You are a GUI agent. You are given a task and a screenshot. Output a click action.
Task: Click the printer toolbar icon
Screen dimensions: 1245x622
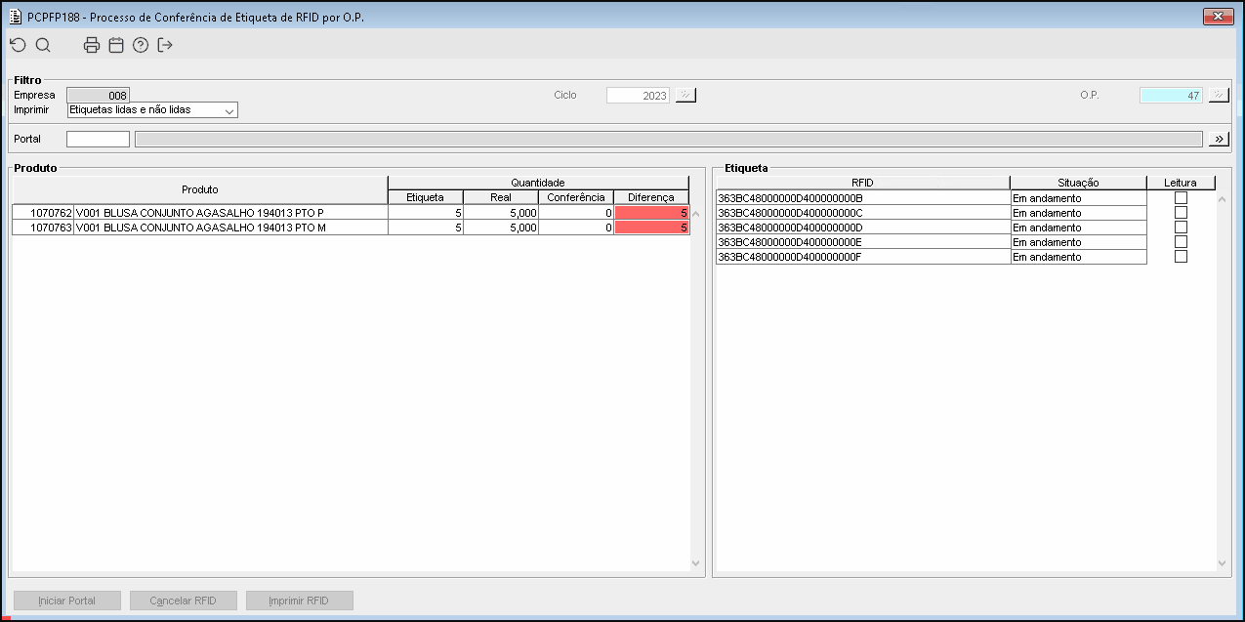click(92, 45)
